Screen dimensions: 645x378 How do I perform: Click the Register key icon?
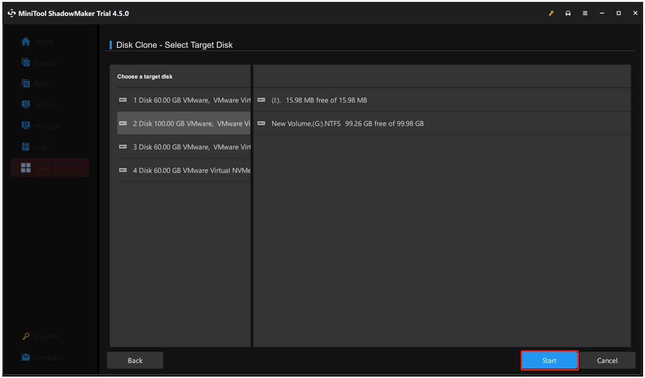click(26, 336)
